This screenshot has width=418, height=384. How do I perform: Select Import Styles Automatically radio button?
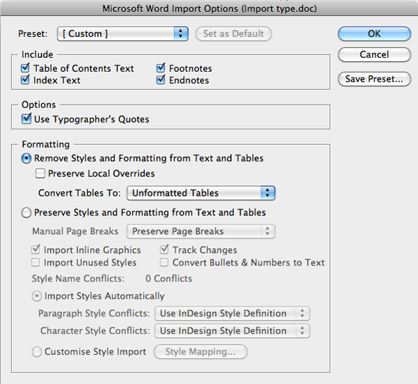37,296
